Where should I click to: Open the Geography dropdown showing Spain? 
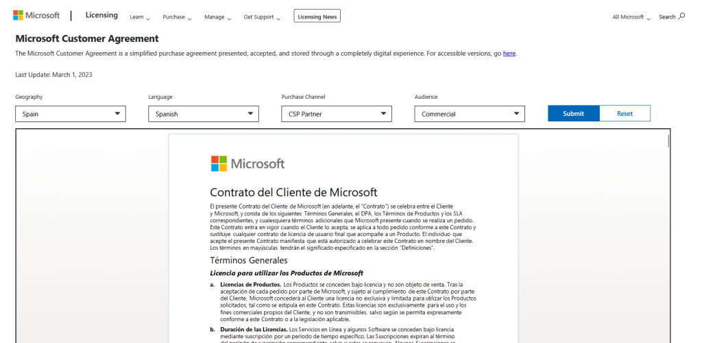pos(70,114)
